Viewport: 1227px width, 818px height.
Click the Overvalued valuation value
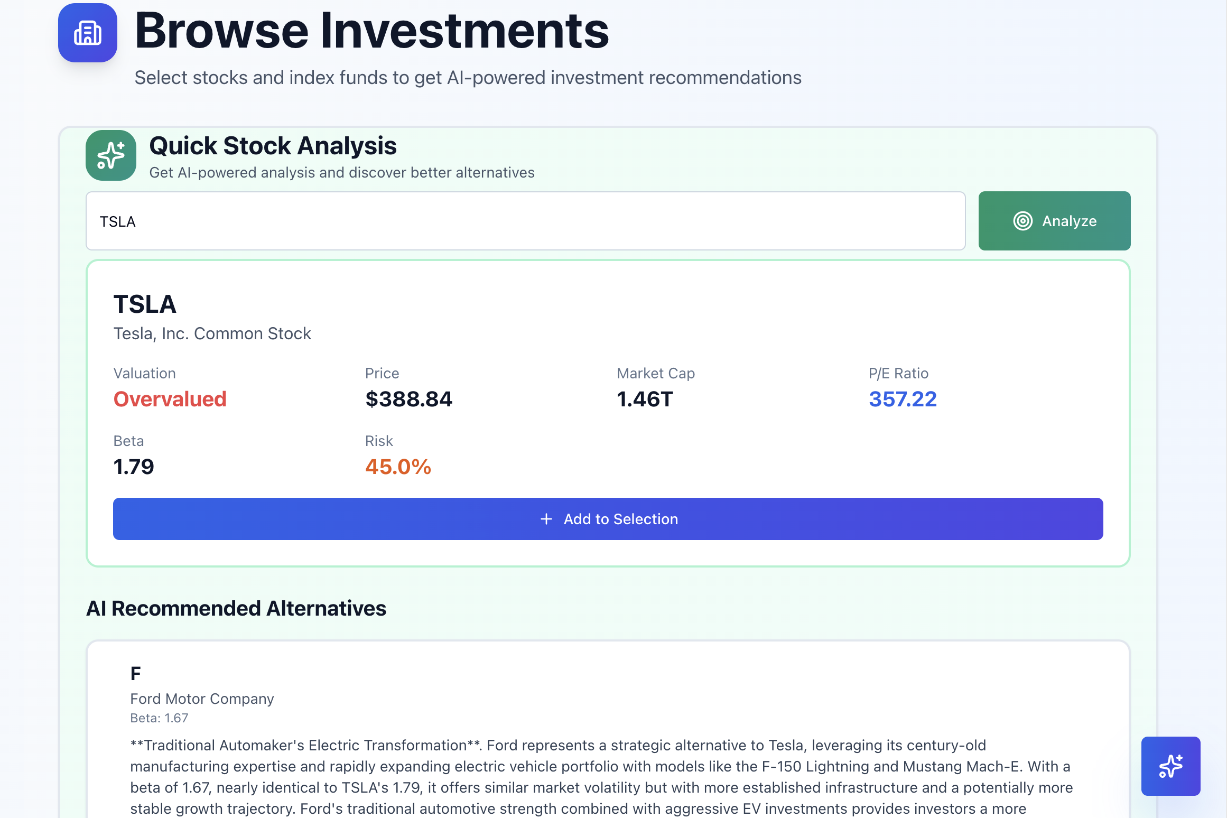170,399
